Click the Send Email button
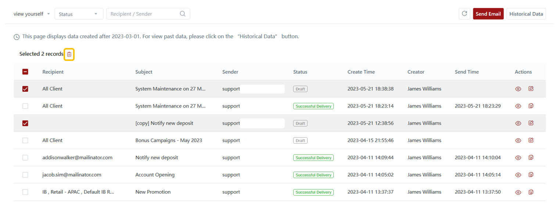This screenshot has height=205, width=556. pyautogui.click(x=488, y=14)
